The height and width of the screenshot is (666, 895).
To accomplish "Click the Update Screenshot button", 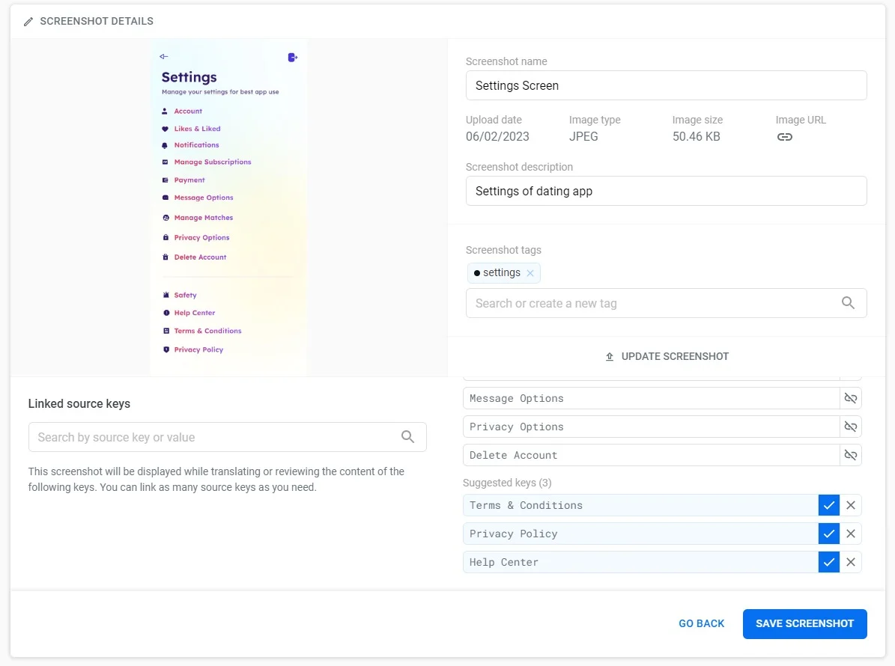I will point(667,356).
